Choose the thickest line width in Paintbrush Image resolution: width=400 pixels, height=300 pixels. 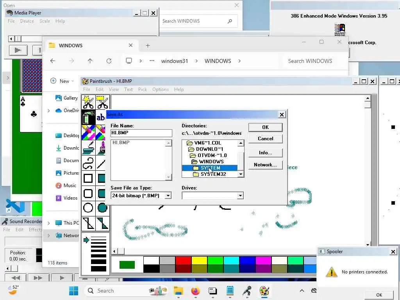click(x=98, y=269)
